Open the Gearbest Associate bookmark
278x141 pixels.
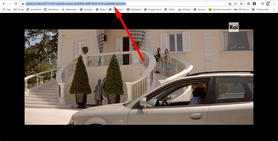click(220, 10)
